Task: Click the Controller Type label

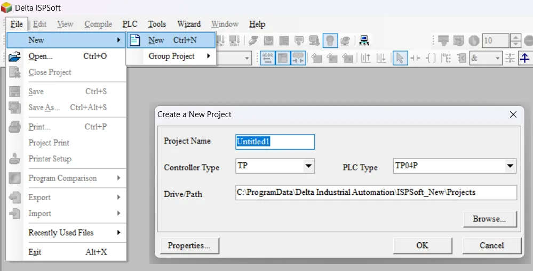Action: click(x=192, y=168)
